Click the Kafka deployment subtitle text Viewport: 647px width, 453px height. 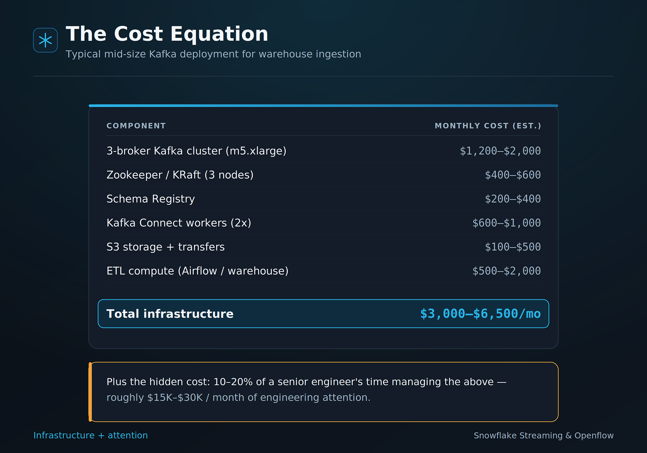(213, 54)
